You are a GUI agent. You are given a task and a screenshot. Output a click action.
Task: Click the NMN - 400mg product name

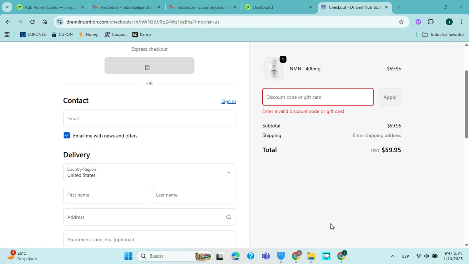pos(305,69)
